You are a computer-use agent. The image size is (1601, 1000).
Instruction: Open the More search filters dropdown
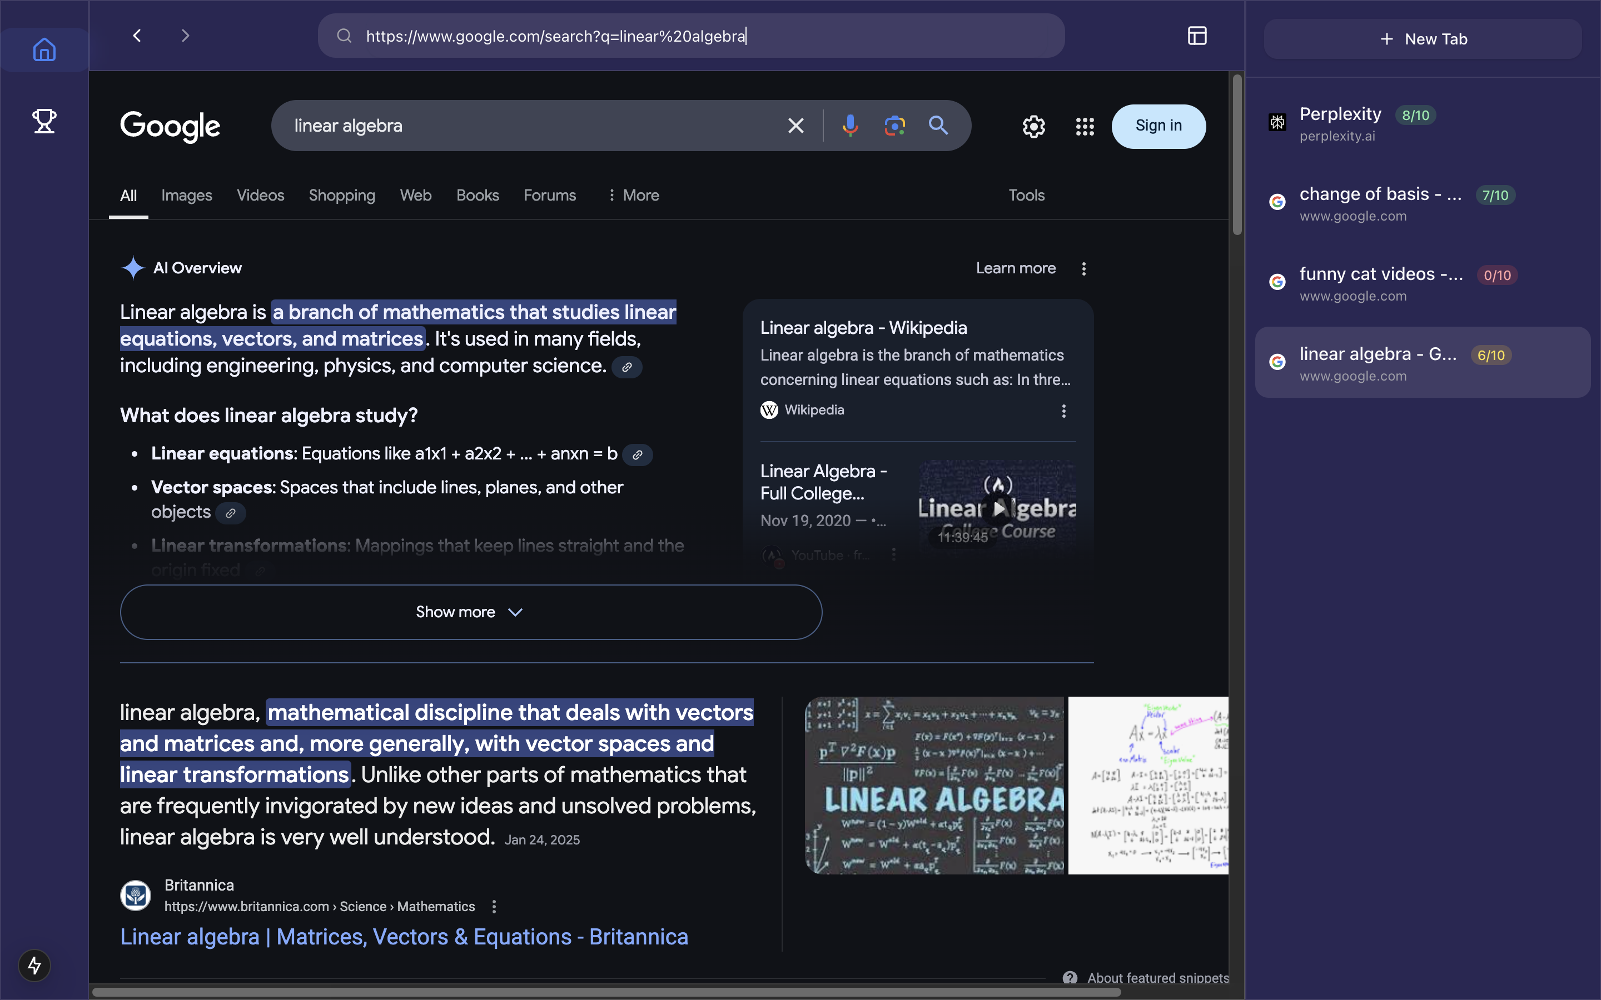coord(633,195)
